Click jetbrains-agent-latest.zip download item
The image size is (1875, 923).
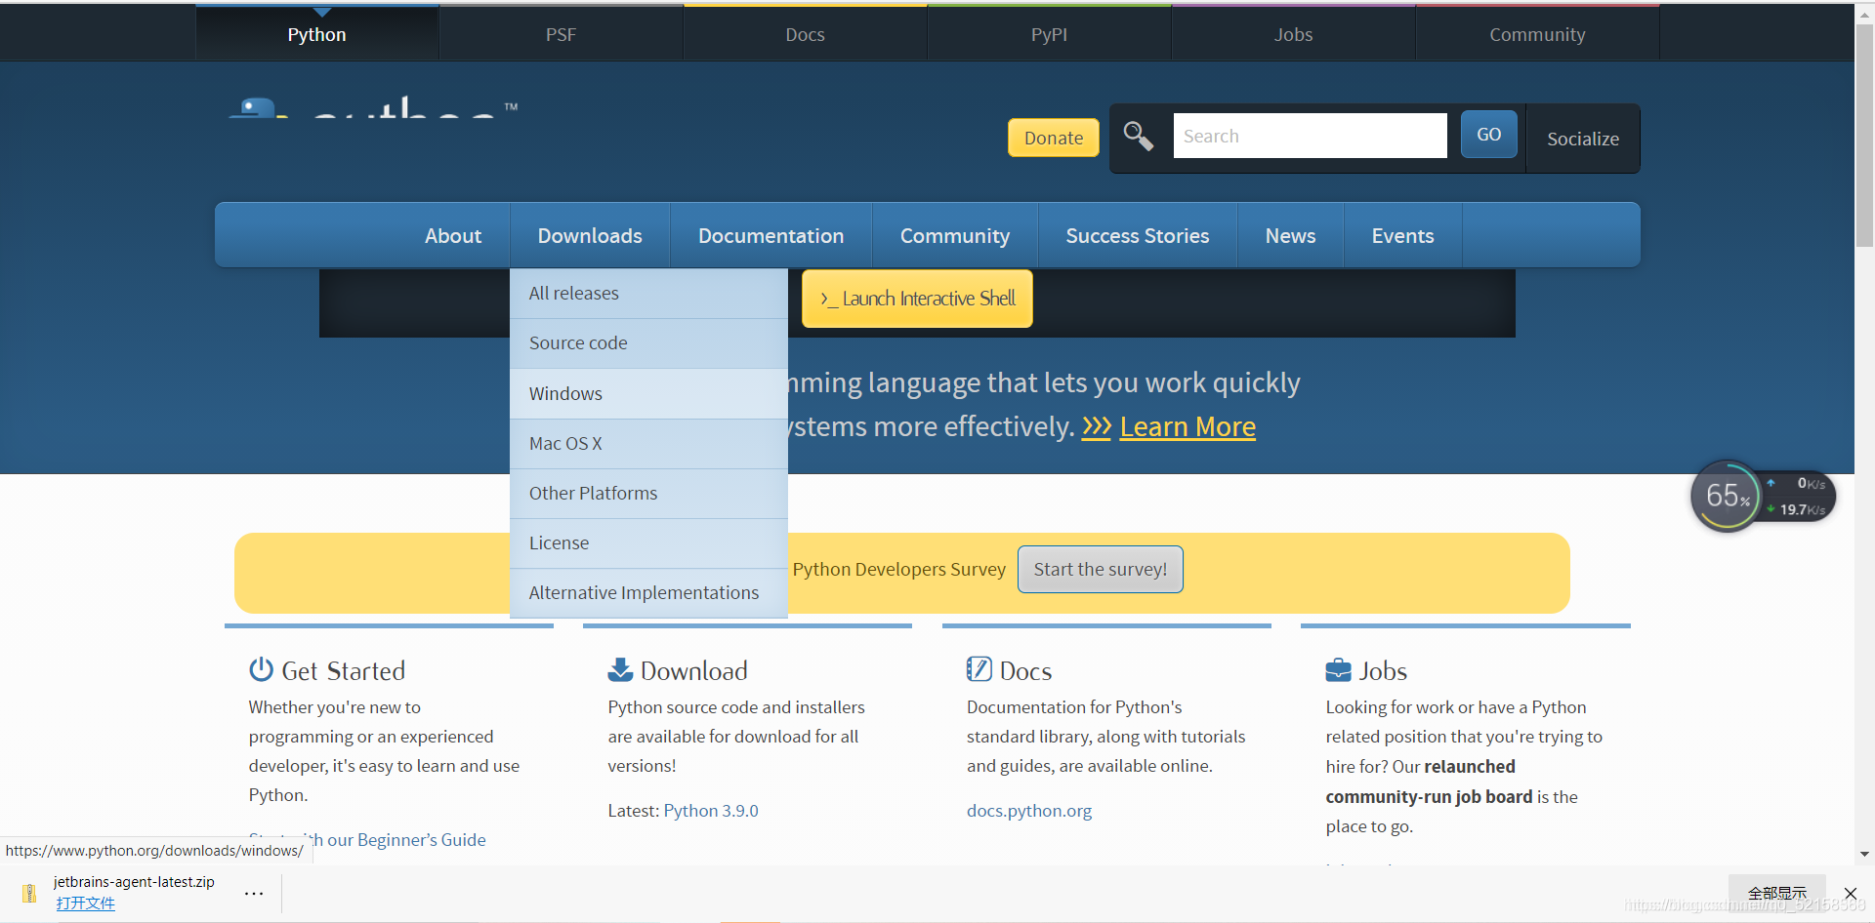134,882
